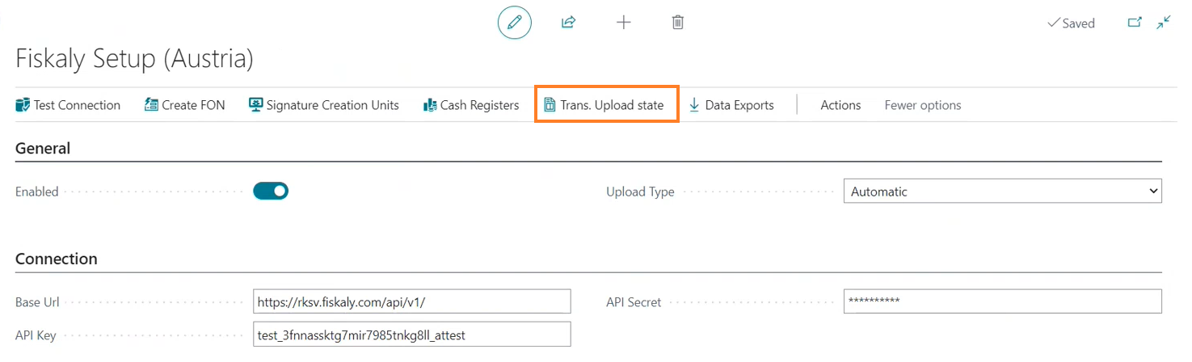Click the share icon

tap(568, 23)
